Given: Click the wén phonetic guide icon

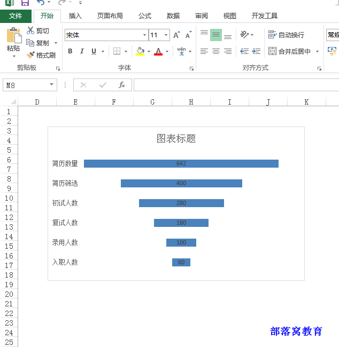Looking at the screenshot, I should click(x=182, y=51).
